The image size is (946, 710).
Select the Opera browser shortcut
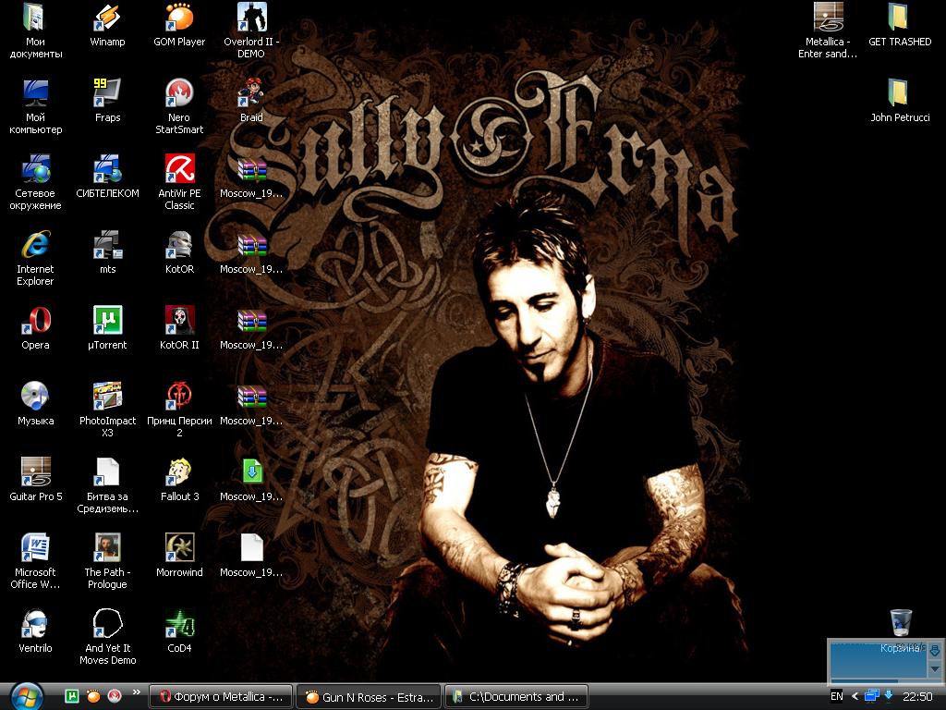(35, 321)
